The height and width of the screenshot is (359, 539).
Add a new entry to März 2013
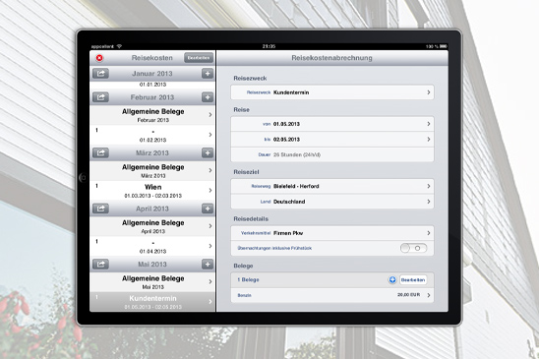pos(208,153)
